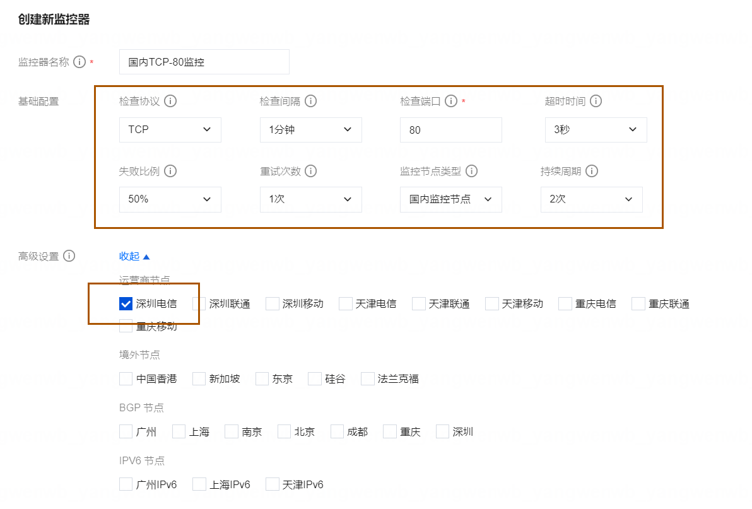Check the 重庆移动 checkbox

pyautogui.click(x=126, y=326)
